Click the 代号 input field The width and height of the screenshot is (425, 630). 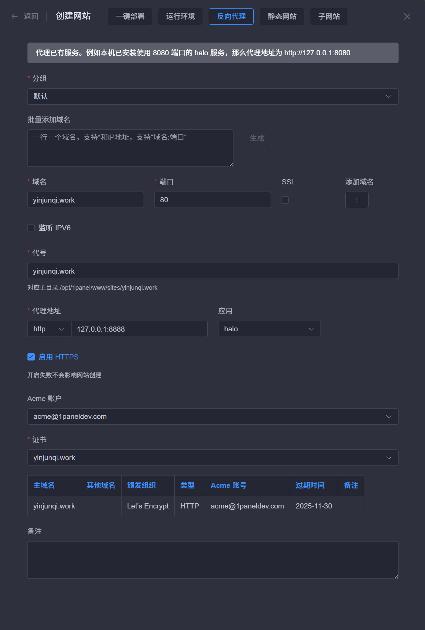tap(213, 271)
